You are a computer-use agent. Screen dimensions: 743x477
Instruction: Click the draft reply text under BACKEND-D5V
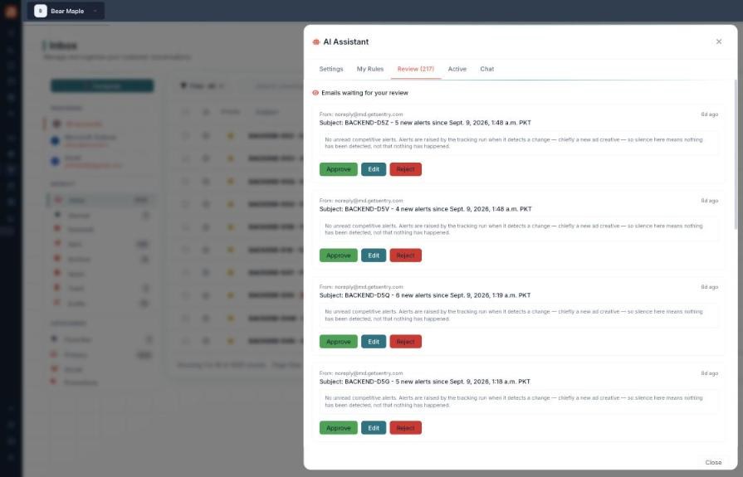(x=514, y=229)
